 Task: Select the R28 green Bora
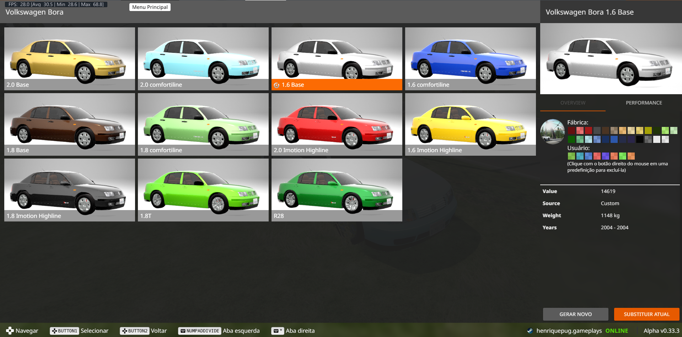tap(337, 190)
